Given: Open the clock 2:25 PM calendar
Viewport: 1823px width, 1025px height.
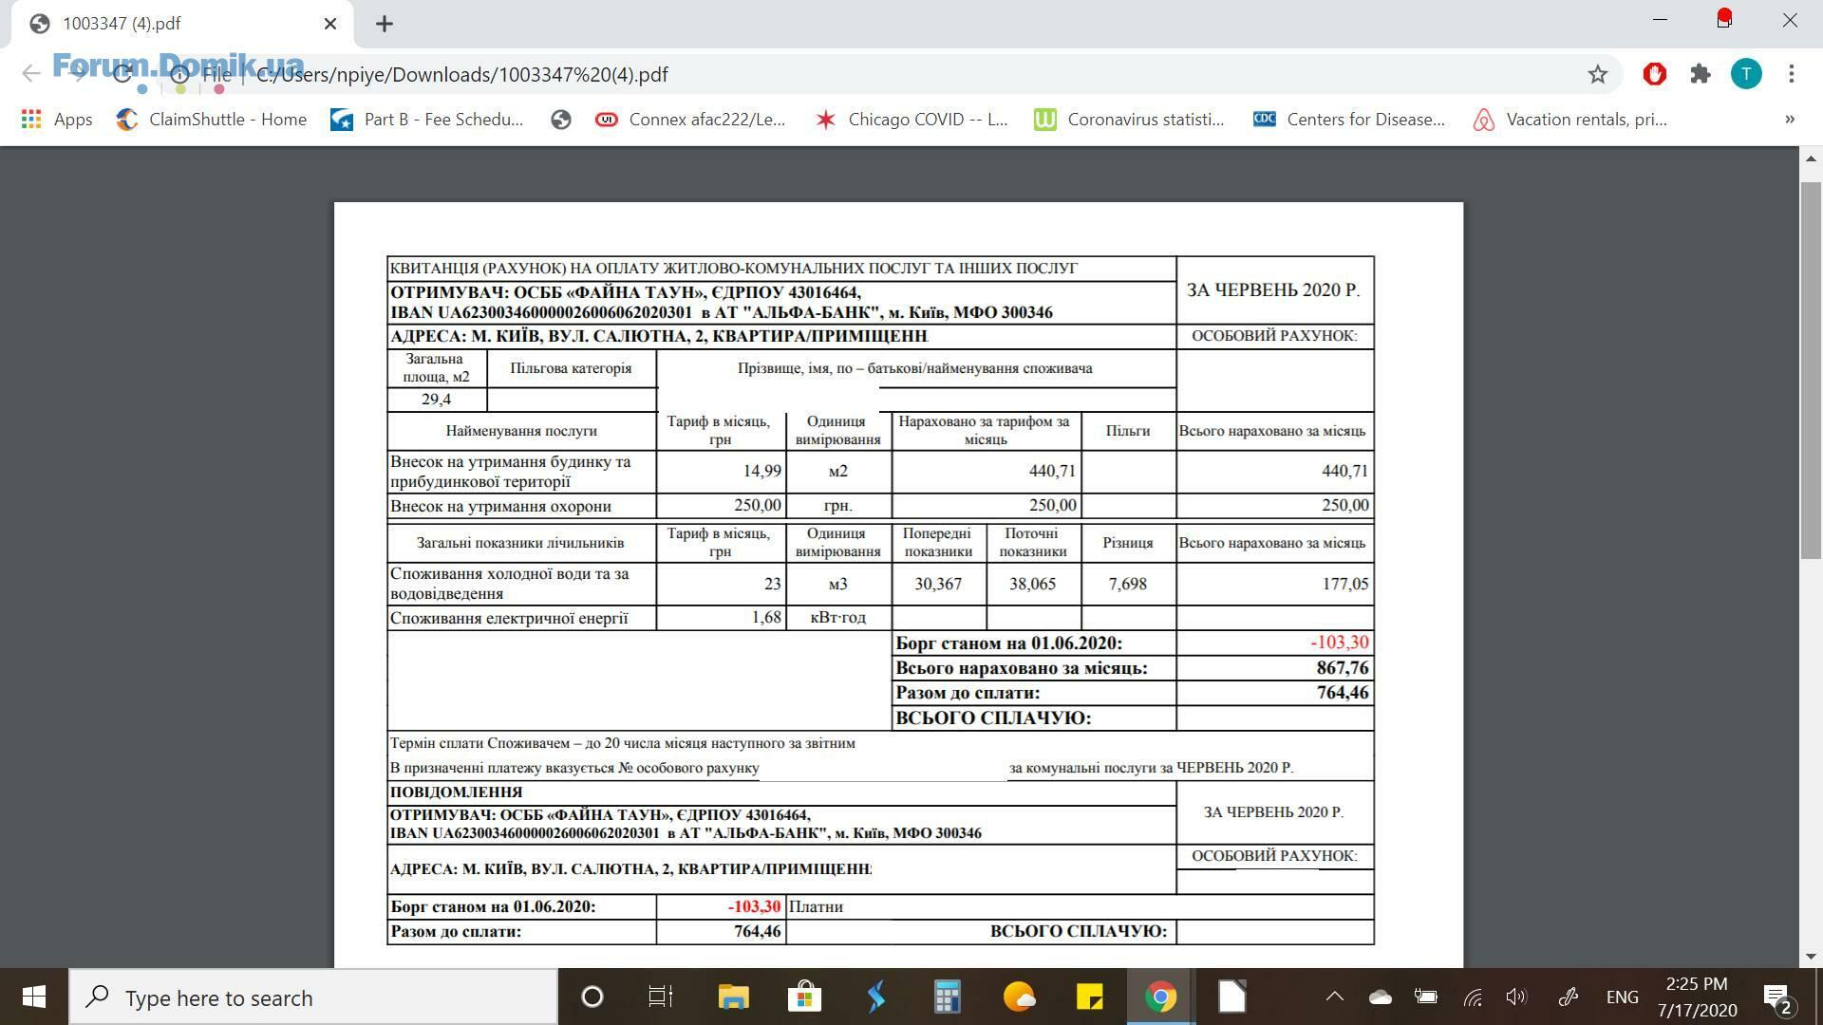Looking at the screenshot, I should 1697,997.
